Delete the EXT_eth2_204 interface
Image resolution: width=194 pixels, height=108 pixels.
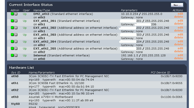point(179,45)
